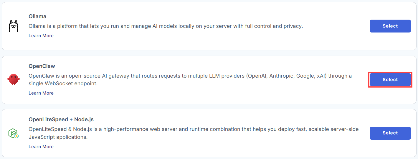The height and width of the screenshot is (159, 418).
Task: Click the red OpenClaw mascot icon
Action: pos(14,79)
